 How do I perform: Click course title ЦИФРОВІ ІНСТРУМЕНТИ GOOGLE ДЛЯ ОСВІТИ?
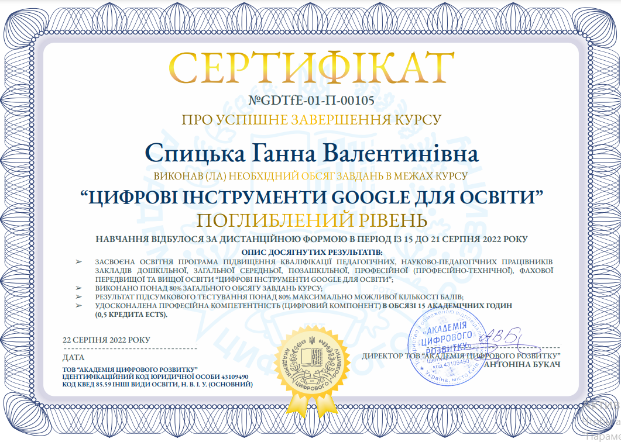click(x=311, y=198)
